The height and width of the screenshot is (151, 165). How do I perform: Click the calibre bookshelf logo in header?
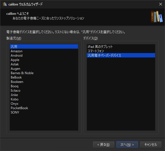(x=157, y=16)
